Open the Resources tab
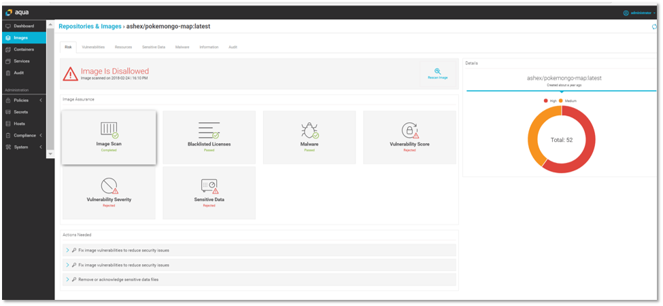Screen dimensions: 663x306 coord(123,47)
